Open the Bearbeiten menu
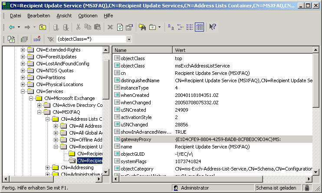This screenshot has height=193, width=322. click(39, 16)
